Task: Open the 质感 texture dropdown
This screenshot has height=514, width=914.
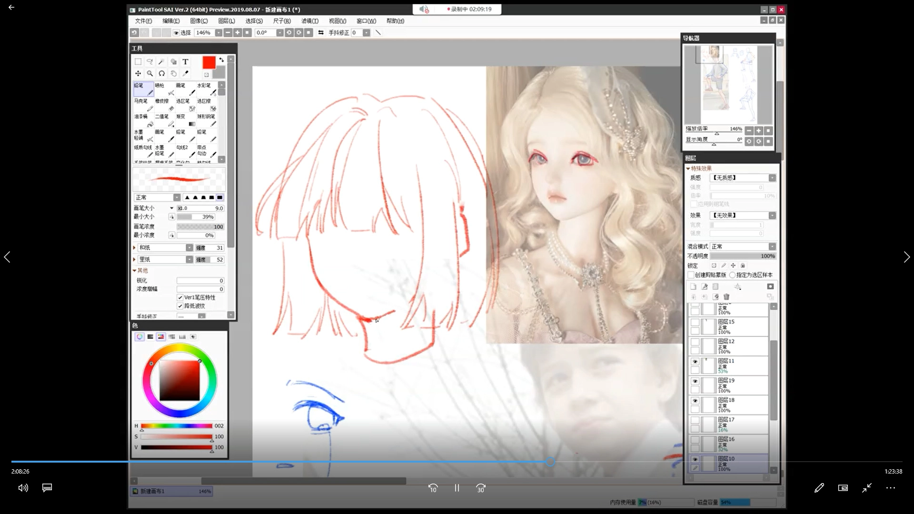Action: point(772,178)
